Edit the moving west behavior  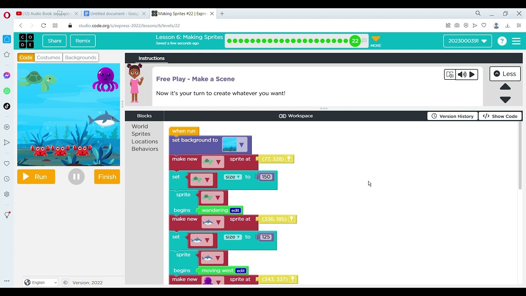[241, 271]
